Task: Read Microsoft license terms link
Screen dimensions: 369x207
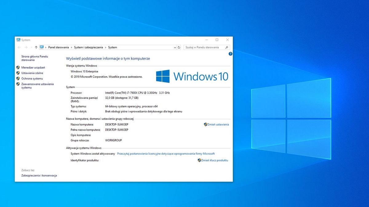Action: 166,154
